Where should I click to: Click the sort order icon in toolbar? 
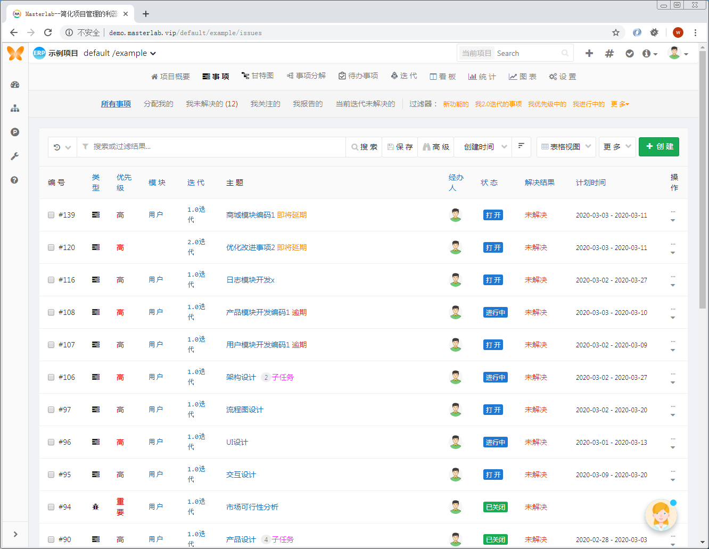click(x=521, y=146)
